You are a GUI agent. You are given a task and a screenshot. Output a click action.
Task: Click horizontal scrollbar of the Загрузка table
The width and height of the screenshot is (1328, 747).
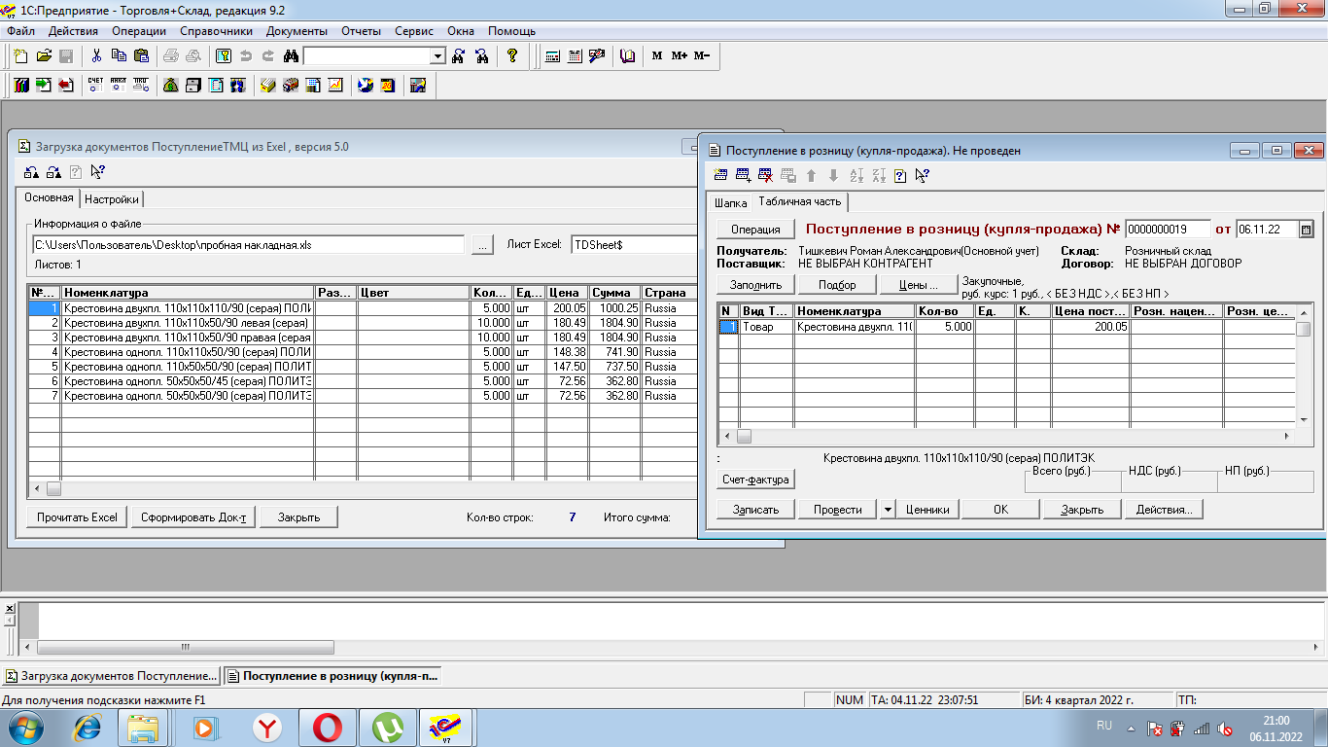tap(364, 488)
